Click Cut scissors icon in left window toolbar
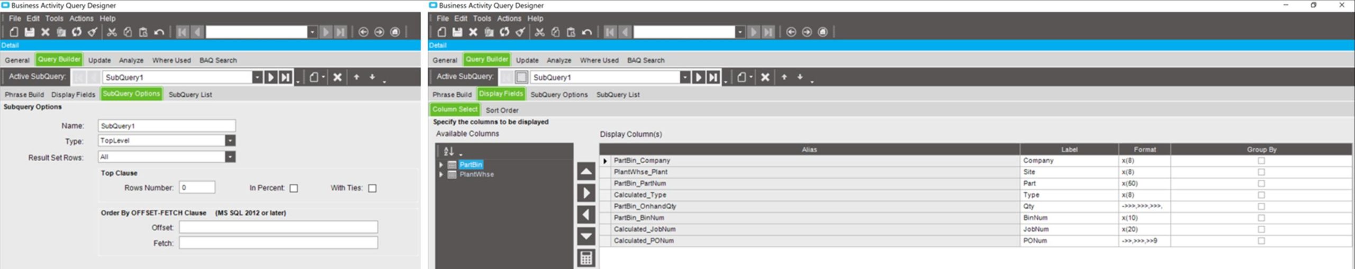1355x269 pixels. (112, 32)
